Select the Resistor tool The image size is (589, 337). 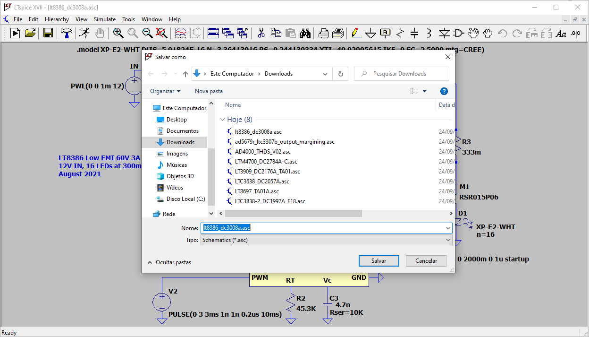click(x=400, y=33)
